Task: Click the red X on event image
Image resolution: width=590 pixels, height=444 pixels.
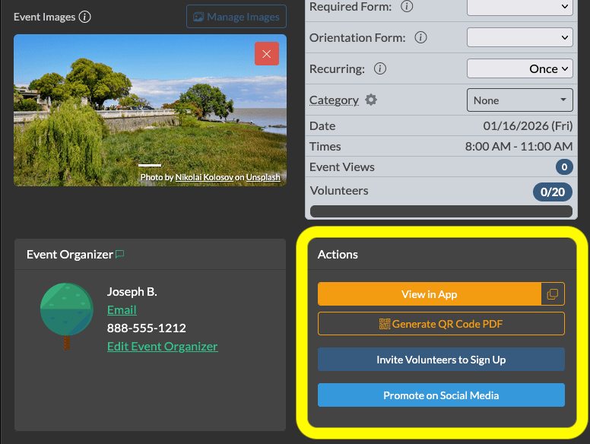Action: coord(267,53)
